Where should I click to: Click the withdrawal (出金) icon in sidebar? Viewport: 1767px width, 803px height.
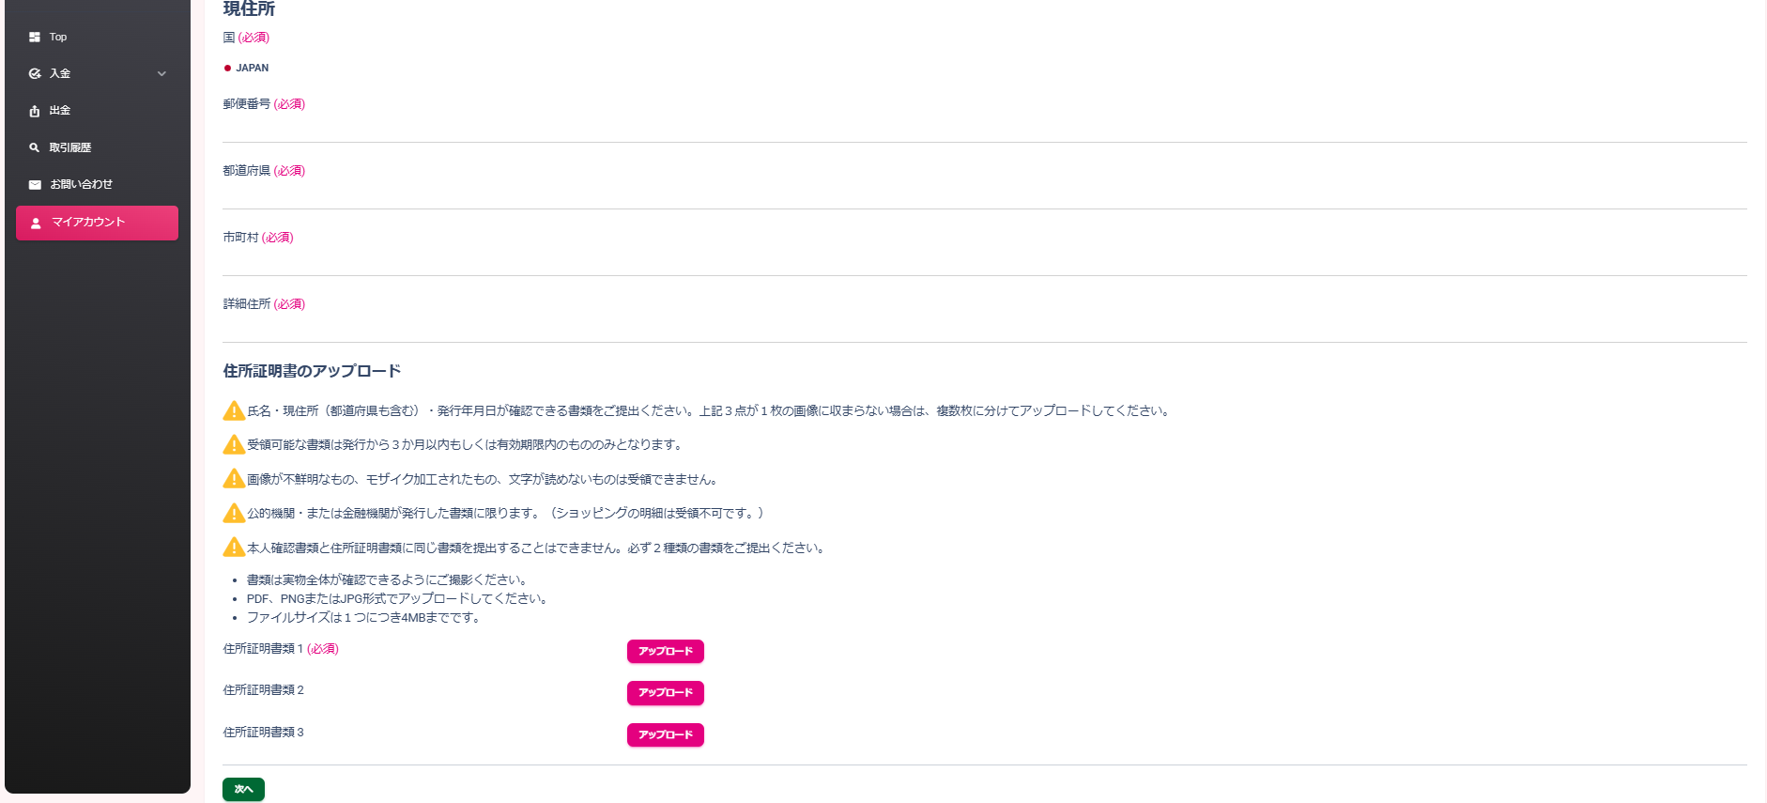click(35, 111)
